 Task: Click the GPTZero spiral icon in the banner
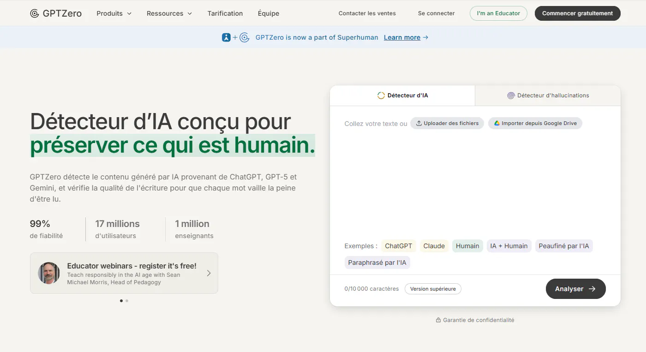(245, 37)
